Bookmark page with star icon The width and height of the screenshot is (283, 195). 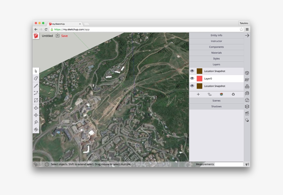[x=241, y=29]
